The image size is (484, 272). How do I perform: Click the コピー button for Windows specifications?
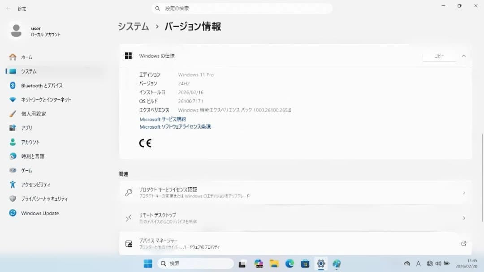[x=439, y=56]
